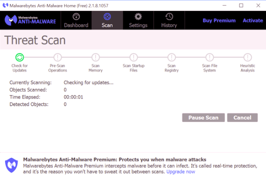This screenshot has height=179, width=266.
Task: Click the 'Detected Objects:' label
Action: [x=29, y=104]
